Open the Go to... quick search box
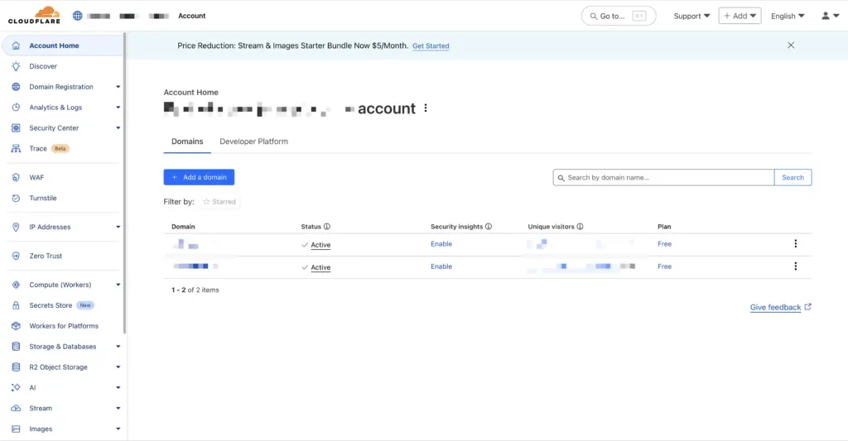 619,16
